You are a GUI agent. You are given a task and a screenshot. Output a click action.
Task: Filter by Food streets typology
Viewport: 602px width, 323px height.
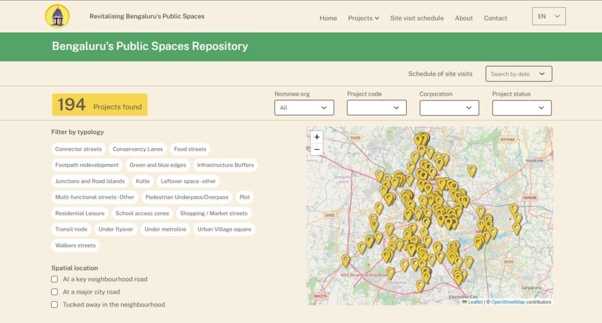pyautogui.click(x=190, y=149)
